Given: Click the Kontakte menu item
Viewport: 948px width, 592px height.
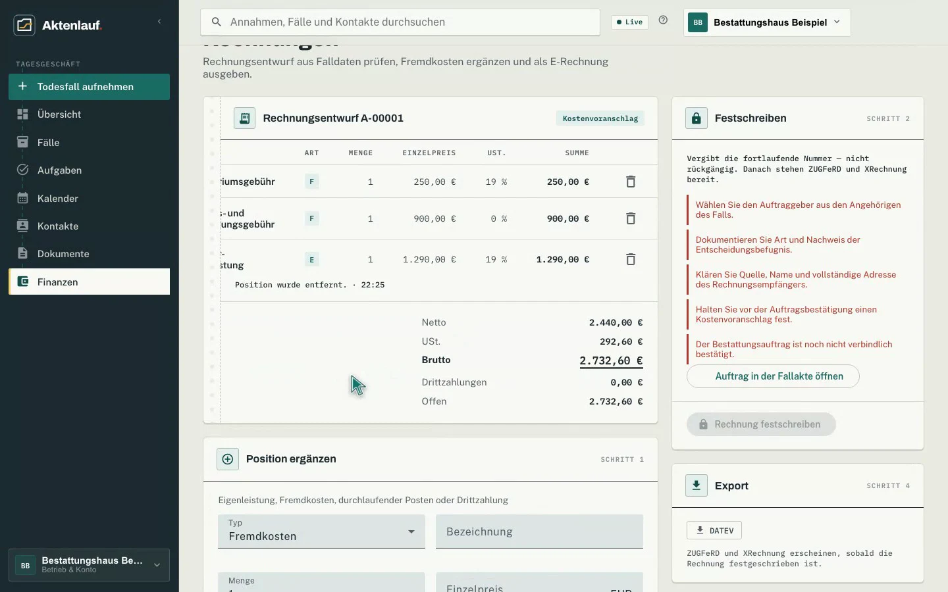Looking at the screenshot, I should tap(89, 226).
